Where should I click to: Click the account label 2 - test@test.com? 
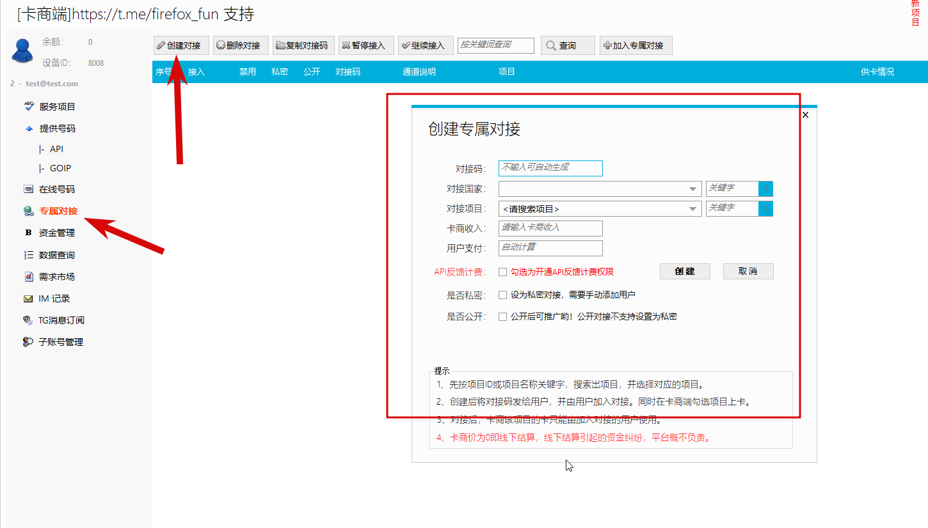click(44, 84)
